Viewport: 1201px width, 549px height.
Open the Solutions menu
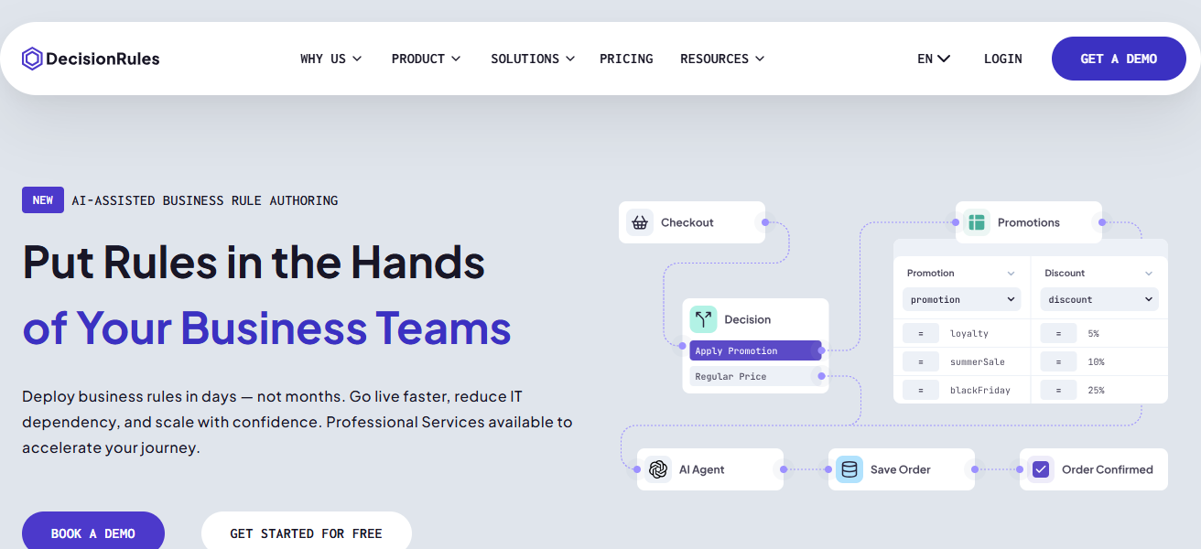(532, 59)
